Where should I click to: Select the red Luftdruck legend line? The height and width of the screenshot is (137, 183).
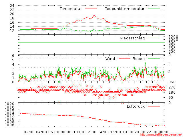(154, 106)
